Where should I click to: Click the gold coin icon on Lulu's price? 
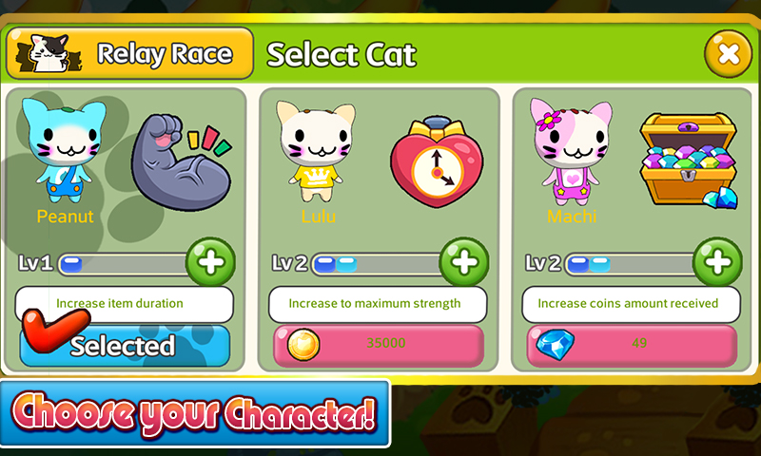pos(303,345)
